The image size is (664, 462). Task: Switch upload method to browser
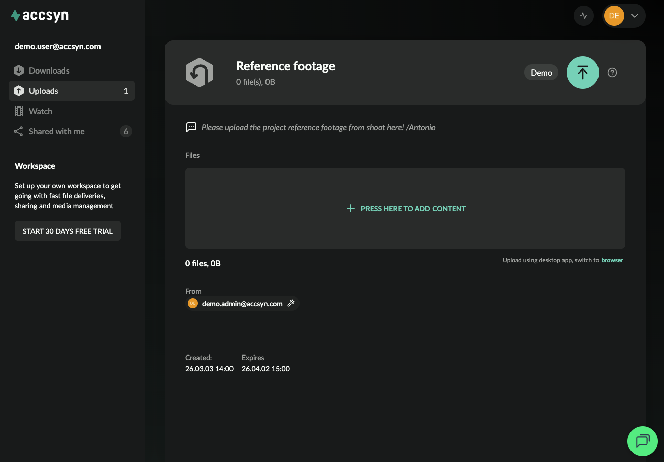[612, 260]
